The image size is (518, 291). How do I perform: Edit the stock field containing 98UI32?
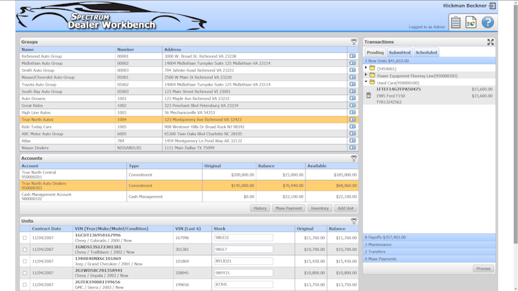244,237
